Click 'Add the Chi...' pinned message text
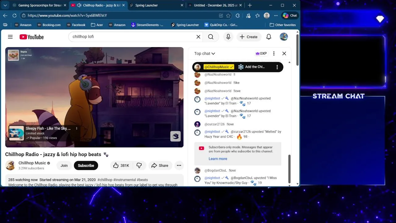The image size is (396, 223). tap(255, 67)
